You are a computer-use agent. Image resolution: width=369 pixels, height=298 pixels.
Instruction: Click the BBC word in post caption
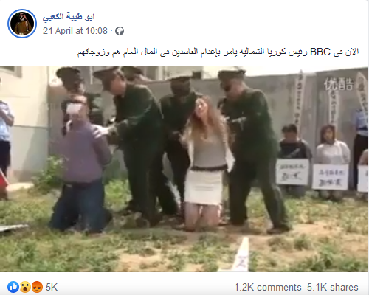[320, 52]
